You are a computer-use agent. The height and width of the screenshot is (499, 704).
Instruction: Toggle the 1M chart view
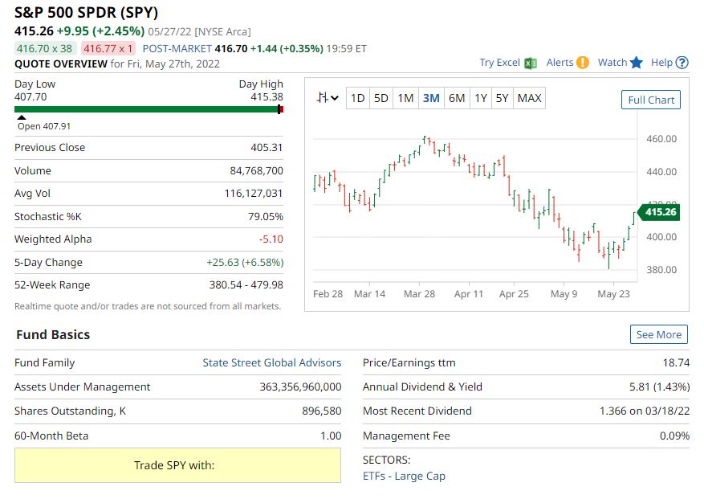(x=406, y=98)
